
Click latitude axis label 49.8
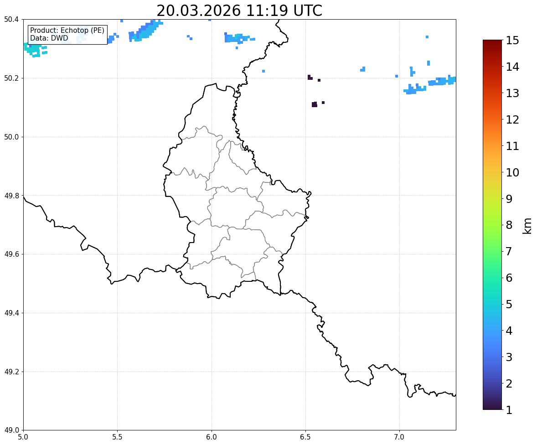11,196
